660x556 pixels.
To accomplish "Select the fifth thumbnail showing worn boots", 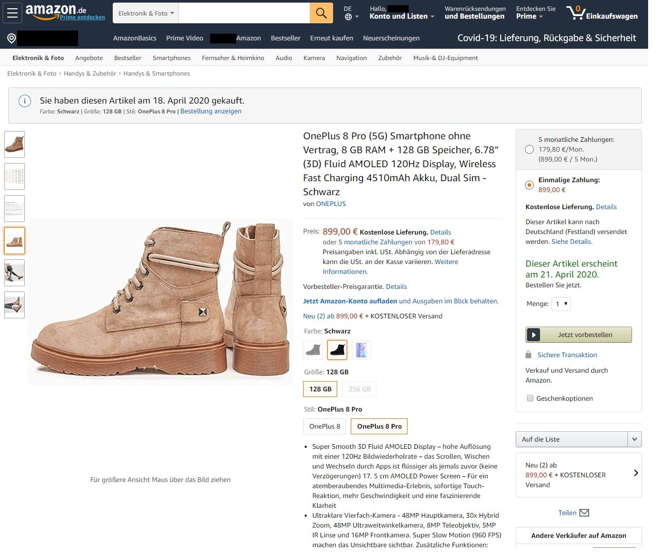I will click(14, 273).
